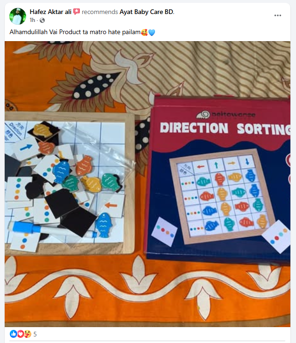This screenshot has height=343, width=296.
Task: Click the orange left-arrow card in photo
Action: [111, 206]
